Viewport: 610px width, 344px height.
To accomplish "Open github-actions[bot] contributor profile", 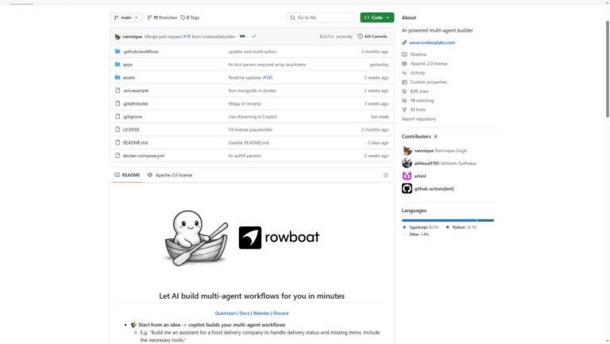I will pyautogui.click(x=434, y=189).
